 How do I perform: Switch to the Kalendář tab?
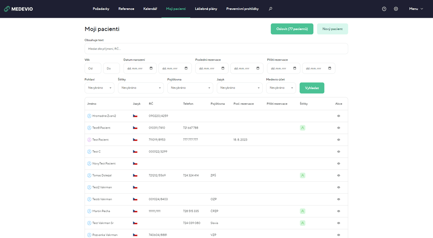(x=150, y=9)
